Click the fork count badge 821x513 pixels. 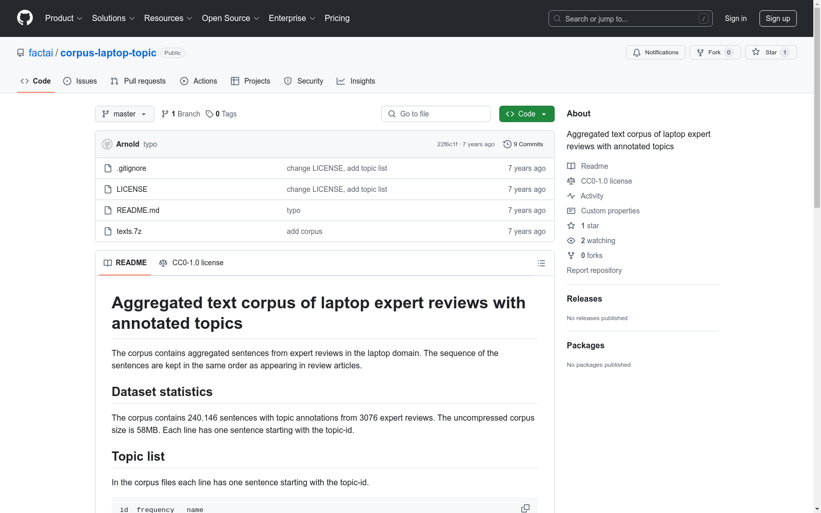coord(729,52)
